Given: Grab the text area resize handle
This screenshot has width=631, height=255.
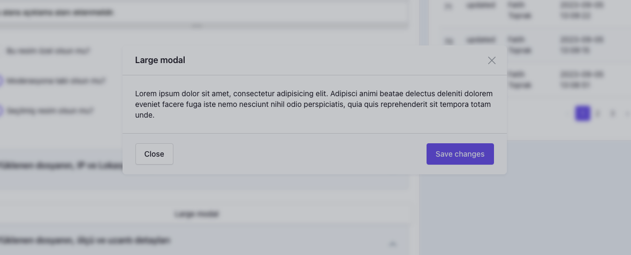Looking at the screenshot, I should tap(197, 26).
